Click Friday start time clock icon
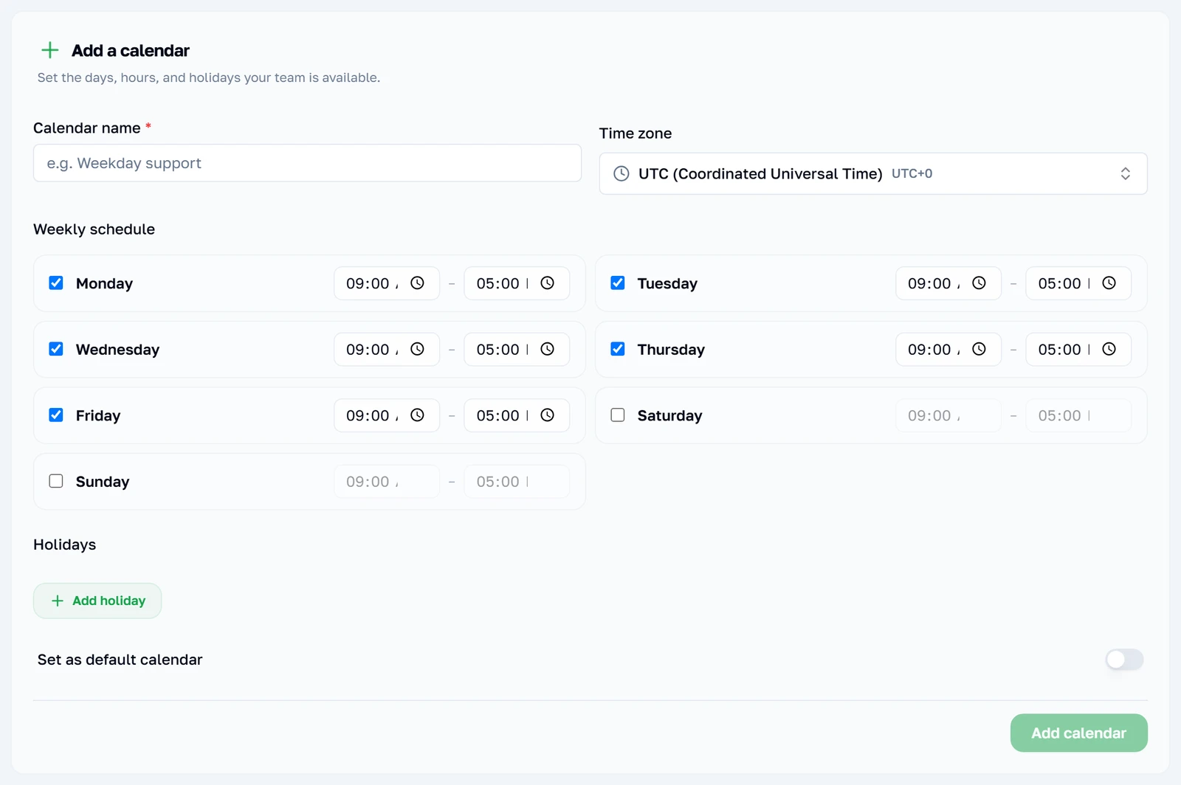Image resolution: width=1181 pixels, height=785 pixels. click(x=417, y=415)
